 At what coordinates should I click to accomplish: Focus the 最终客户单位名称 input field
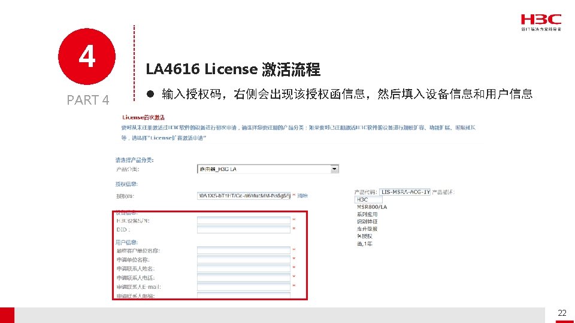click(x=244, y=251)
